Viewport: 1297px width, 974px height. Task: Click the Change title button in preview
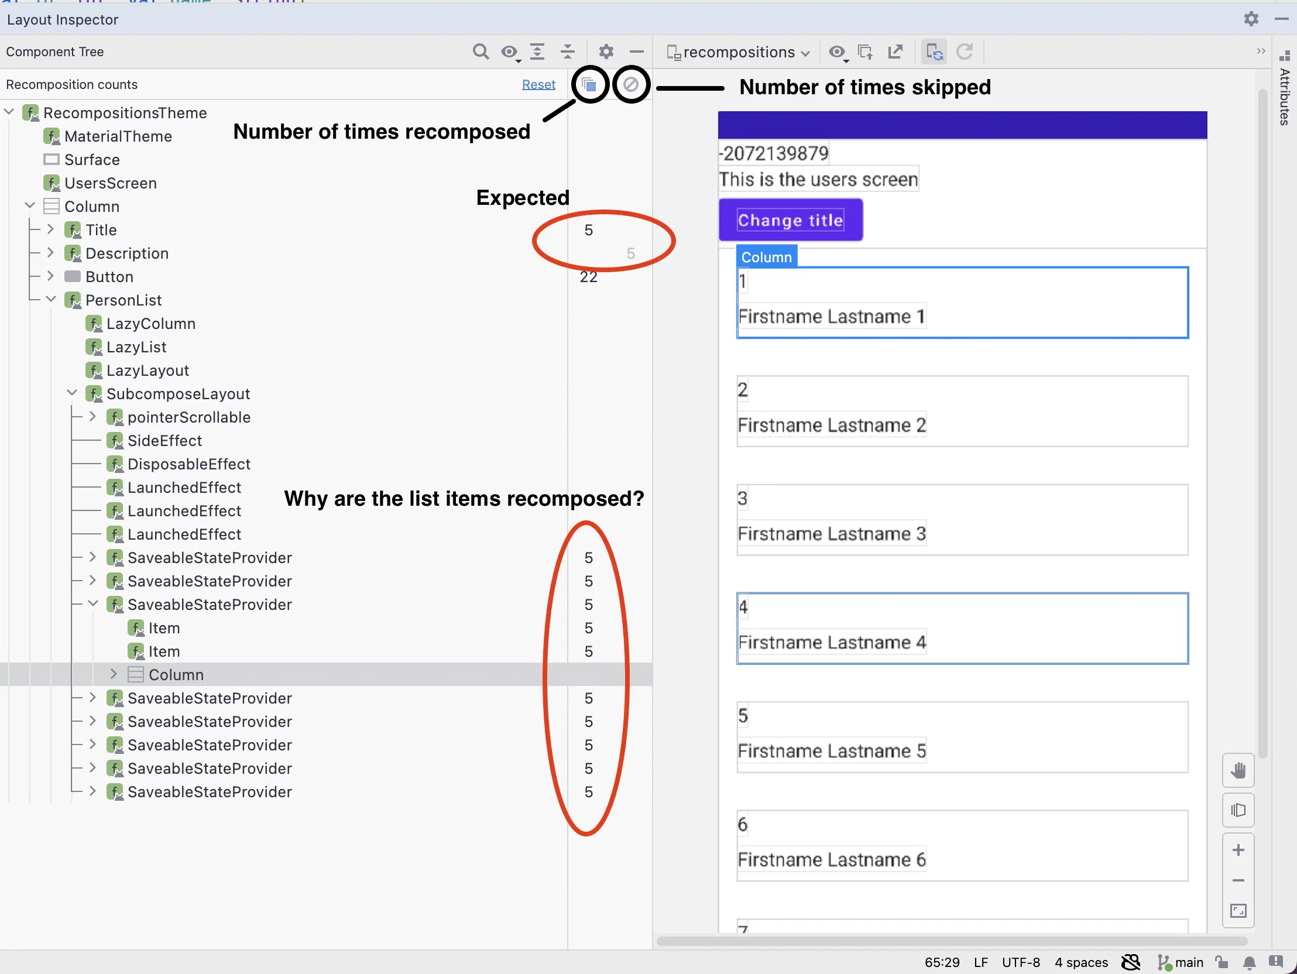coord(790,220)
